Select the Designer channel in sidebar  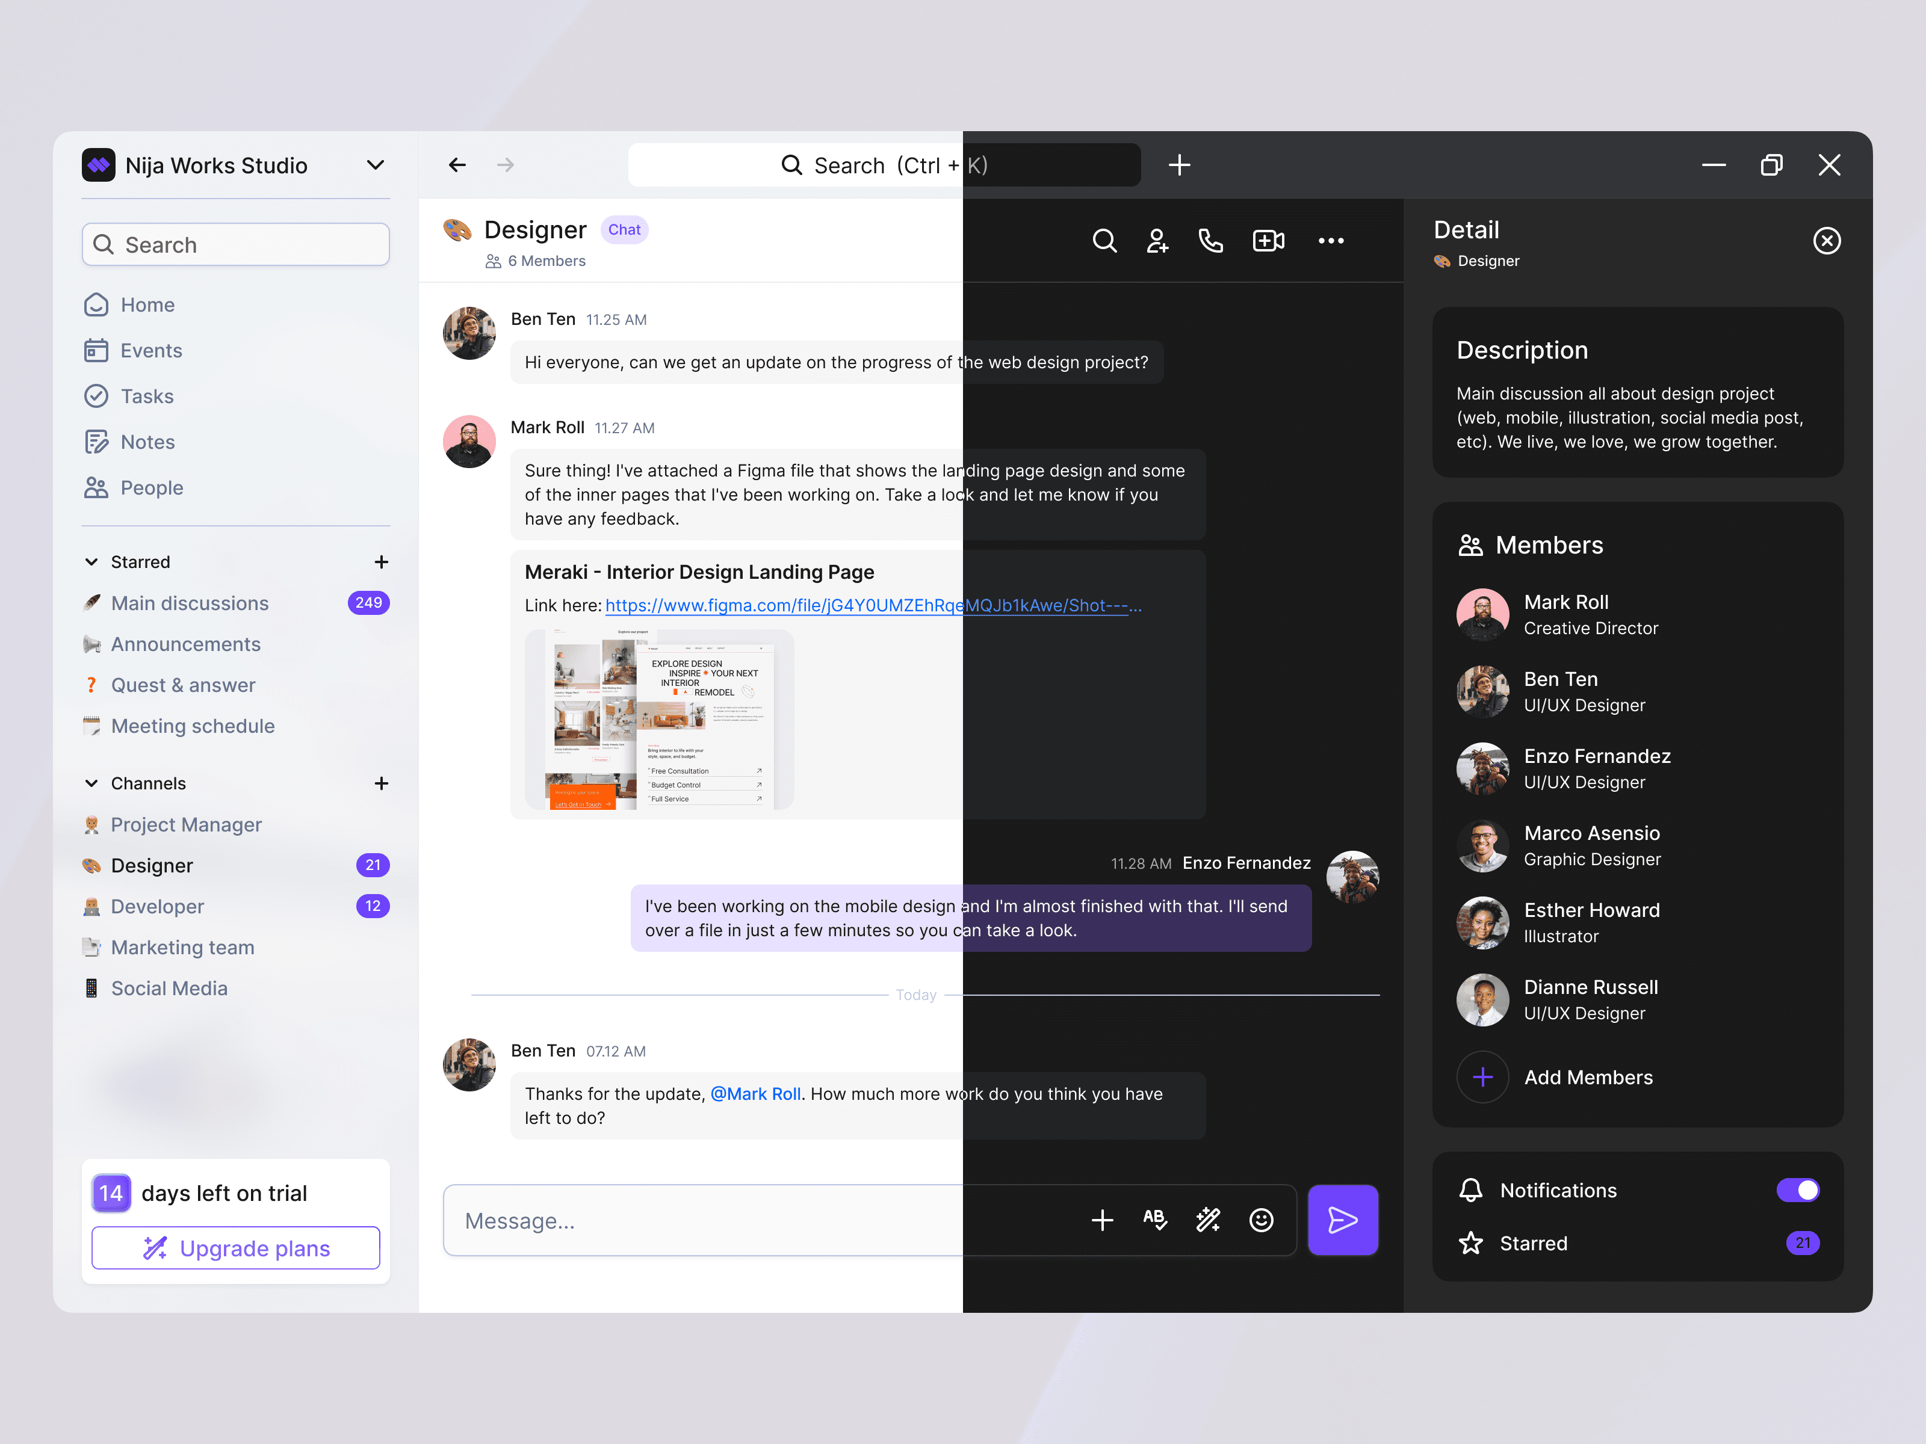[236, 865]
